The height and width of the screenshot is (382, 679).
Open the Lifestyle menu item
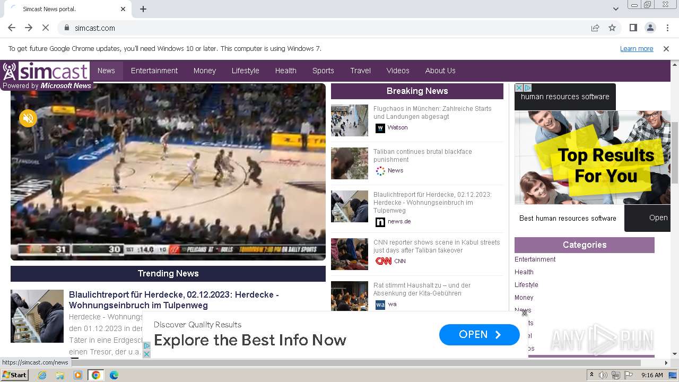click(x=246, y=71)
